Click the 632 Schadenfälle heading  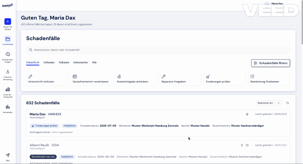43,103
